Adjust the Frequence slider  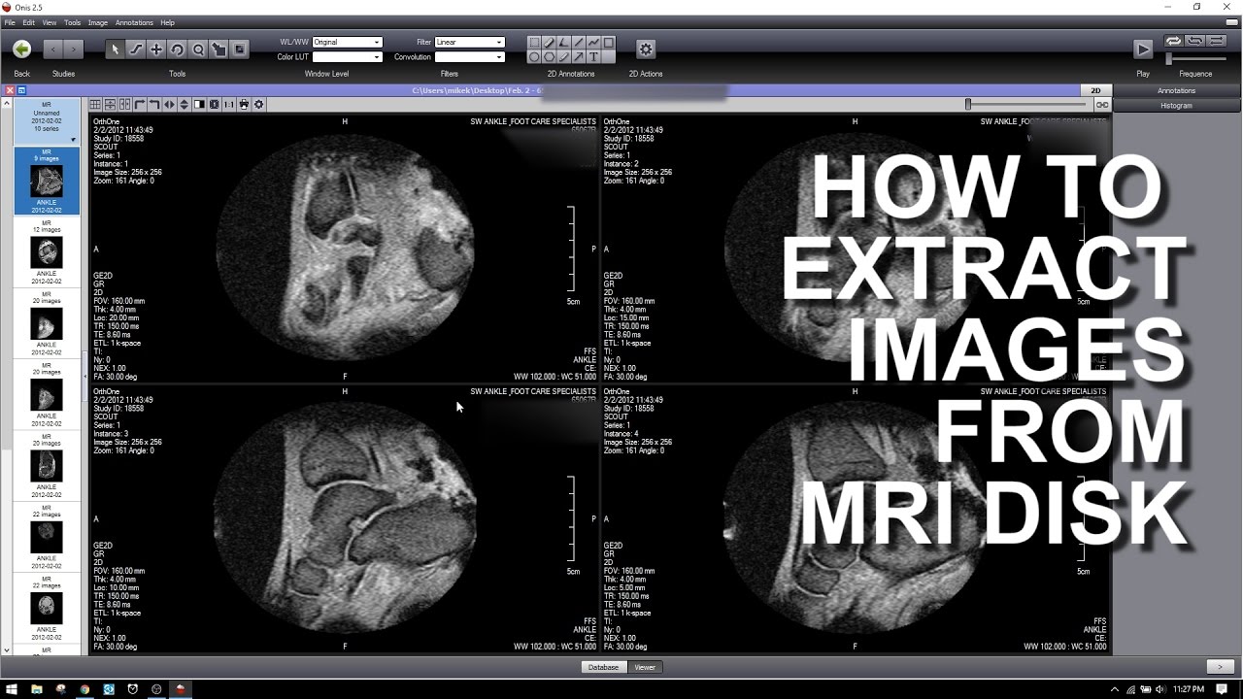(x=1194, y=58)
